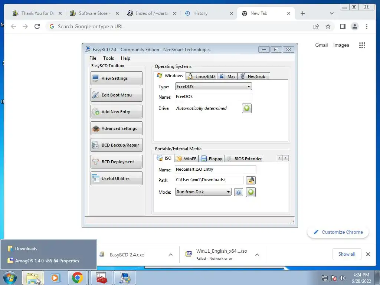Open Useful Utilities
Viewport: 380px width, 285px height.
tap(116, 178)
